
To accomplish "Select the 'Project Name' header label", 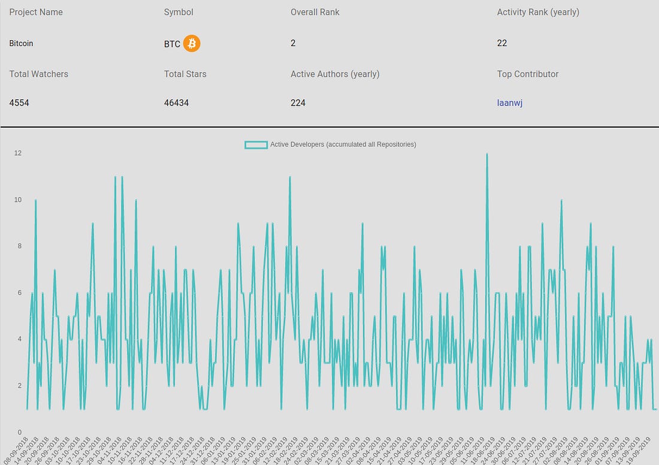I will [36, 12].
